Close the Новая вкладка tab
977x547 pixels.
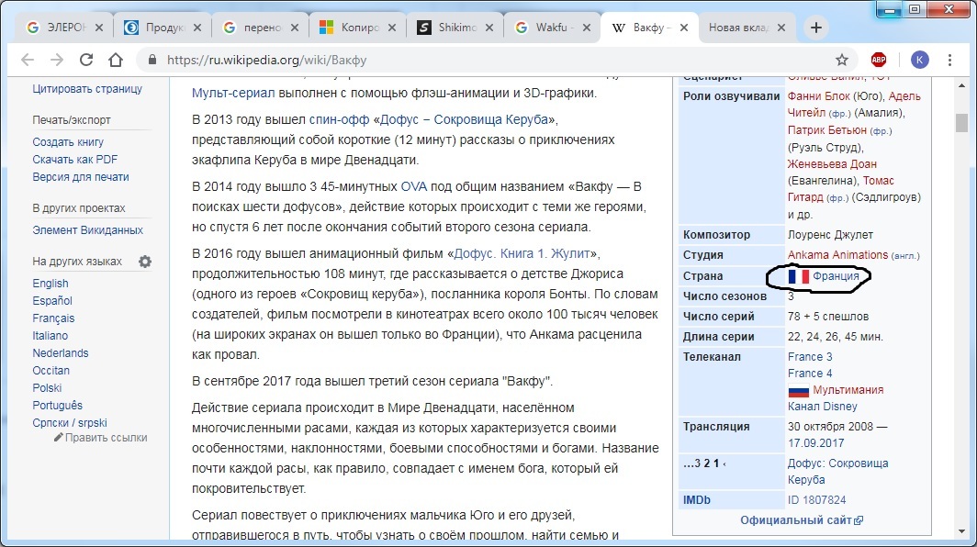coord(781,28)
